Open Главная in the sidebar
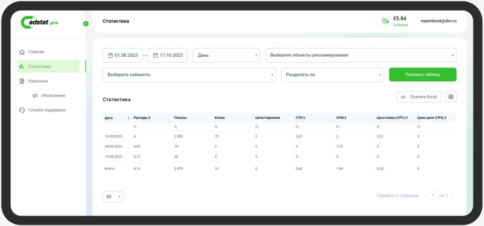Image resolution: width=484 pixels, height=226 pixels. tap(36, 52)
